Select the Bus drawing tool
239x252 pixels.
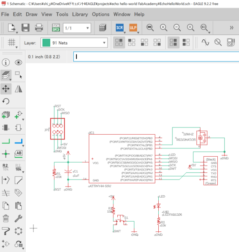19,141
